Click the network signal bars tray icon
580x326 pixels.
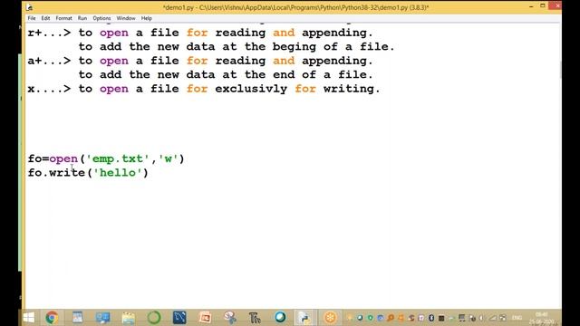pyautogui.click(x=492, y=318)
